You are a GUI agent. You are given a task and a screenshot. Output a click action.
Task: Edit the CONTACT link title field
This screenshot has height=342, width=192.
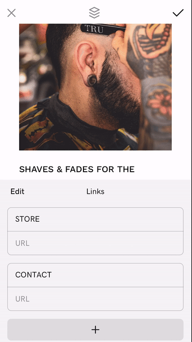click(x=96, y=275)
